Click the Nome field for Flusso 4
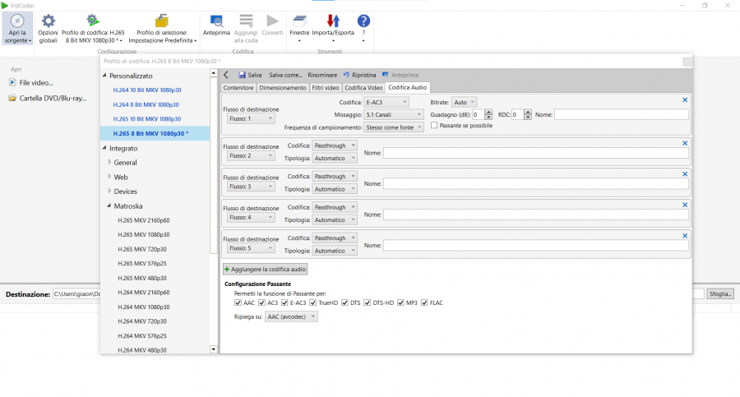 pos(535,215)
